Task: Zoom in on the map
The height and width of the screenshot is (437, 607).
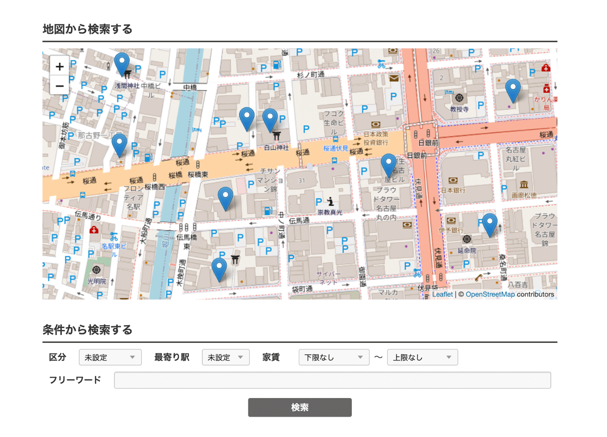Action: click(x=59, y=66)
